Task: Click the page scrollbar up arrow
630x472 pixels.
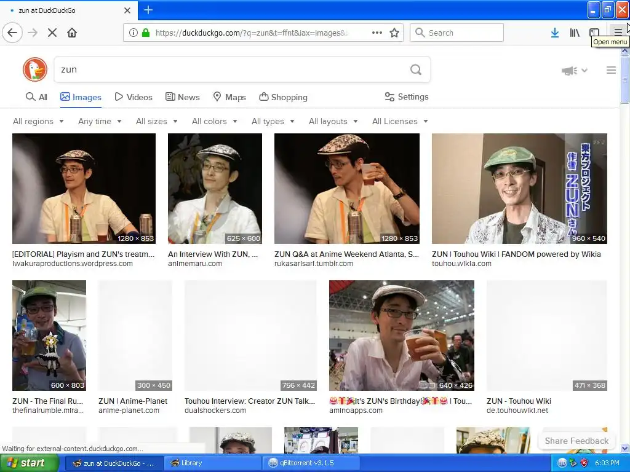Action: pyautogui.click(x=625, y=51)
